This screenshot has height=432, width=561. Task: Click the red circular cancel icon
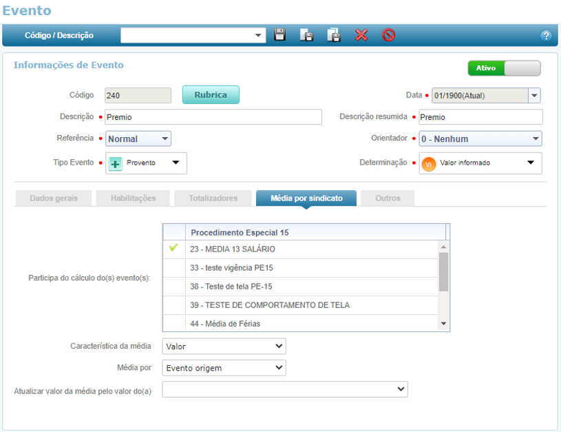[x=388, y=35]
